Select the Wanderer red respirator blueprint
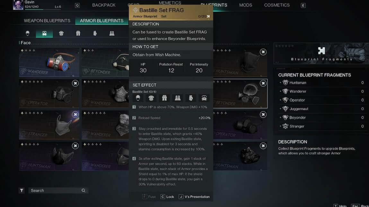 click(x=49, y=63)
